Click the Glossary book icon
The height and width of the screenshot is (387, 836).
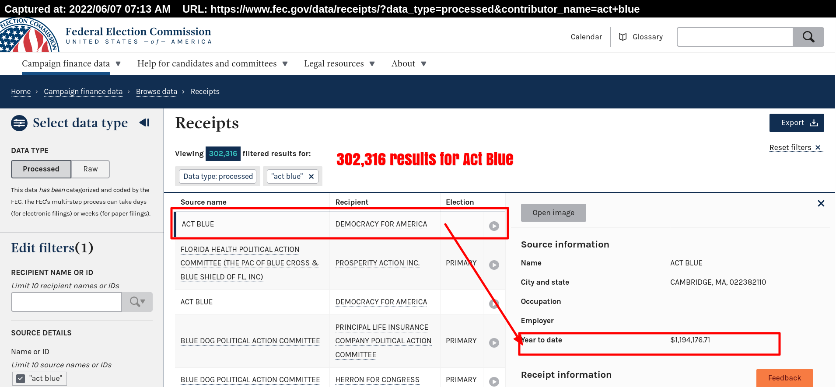[623, 37]
